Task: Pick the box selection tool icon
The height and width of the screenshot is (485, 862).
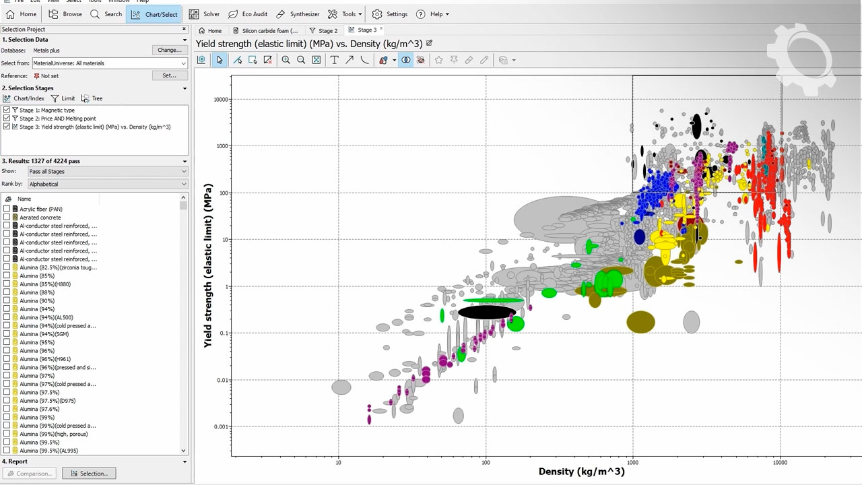Action: point(253,60)
